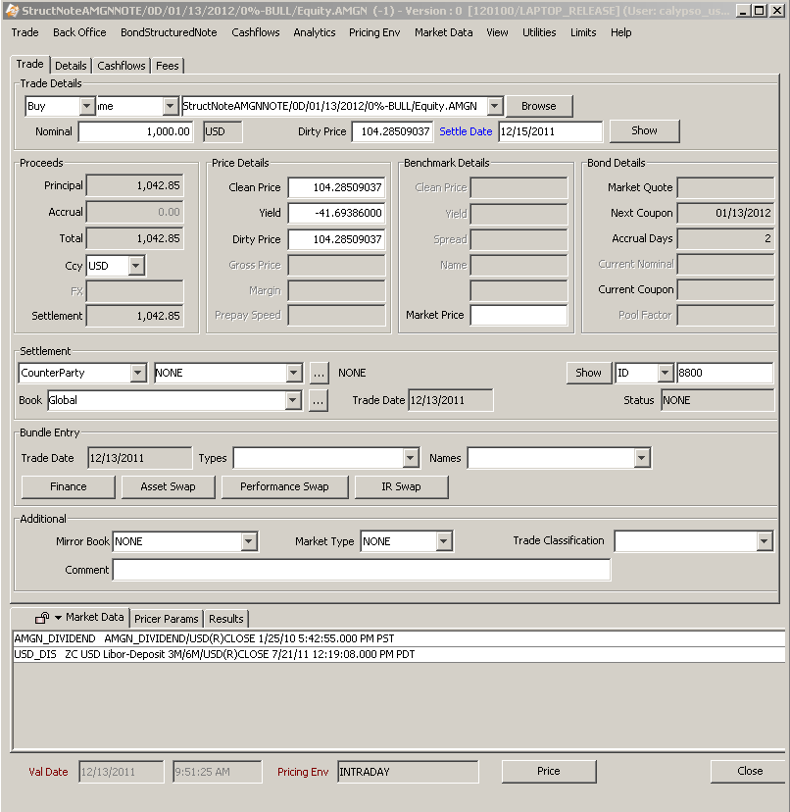
Task: Open the CounterParty role dropdown
Action: click(x=137, y=373)
